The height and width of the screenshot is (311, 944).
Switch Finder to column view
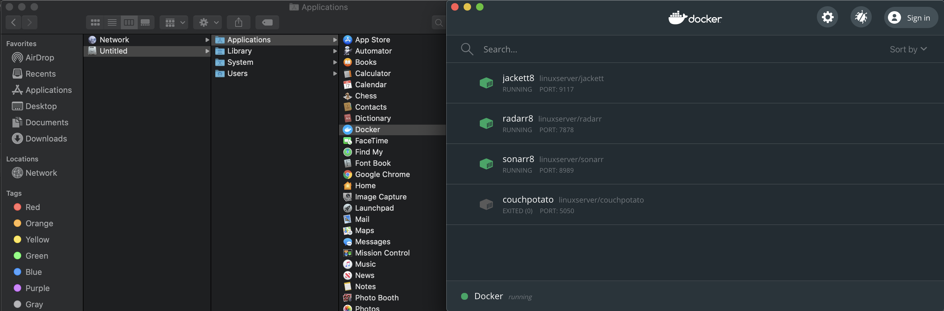129,22
